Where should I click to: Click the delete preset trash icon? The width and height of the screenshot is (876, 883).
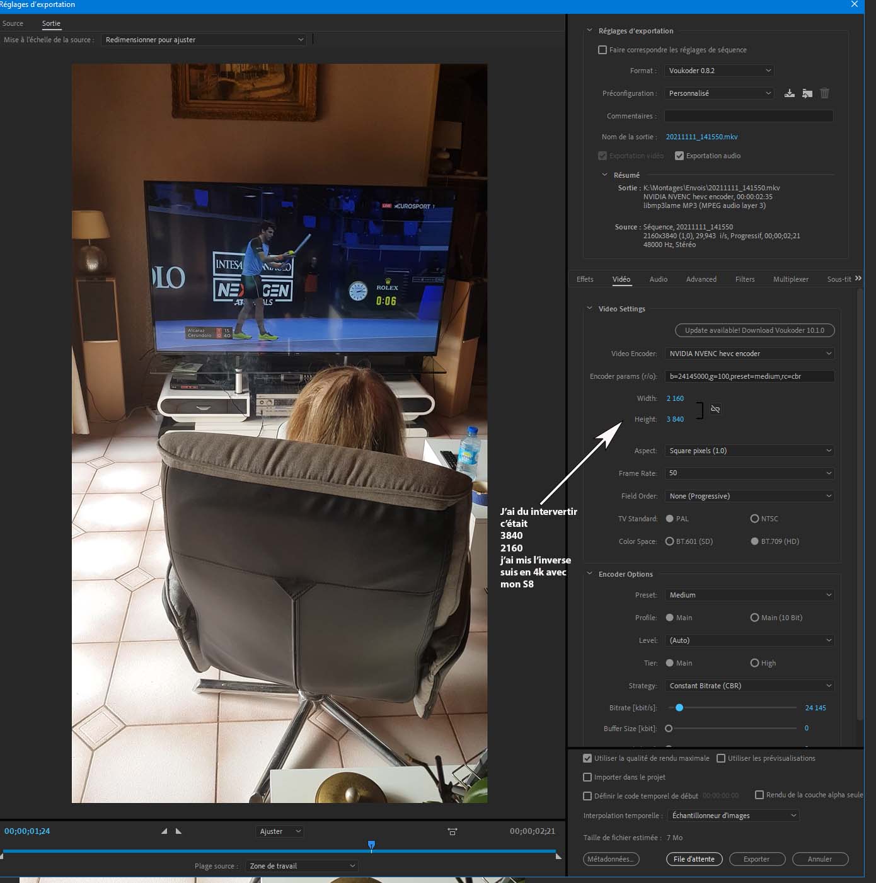tap(824, 93)
